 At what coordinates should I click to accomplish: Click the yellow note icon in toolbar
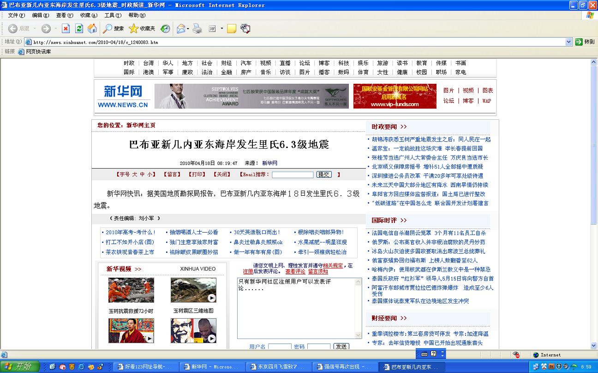click(232, 29)
